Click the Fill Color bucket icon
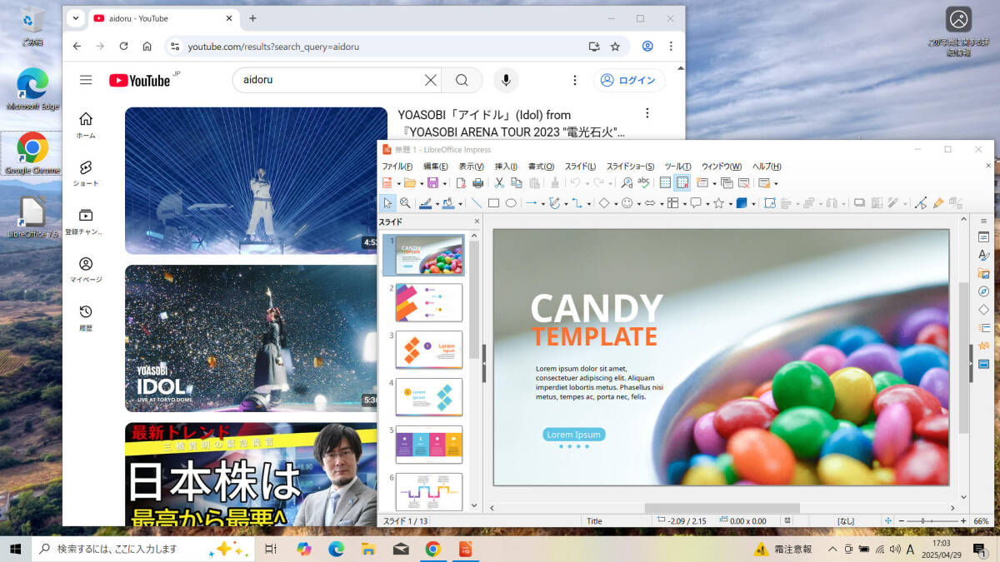The width and height of the screenshot is (1000, 562). pyautogui.click(x=448, y=202)
